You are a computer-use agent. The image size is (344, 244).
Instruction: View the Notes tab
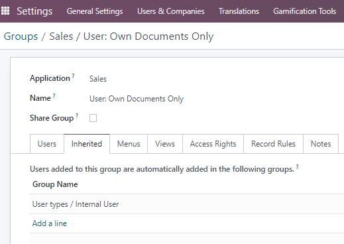tap(321, 144)
